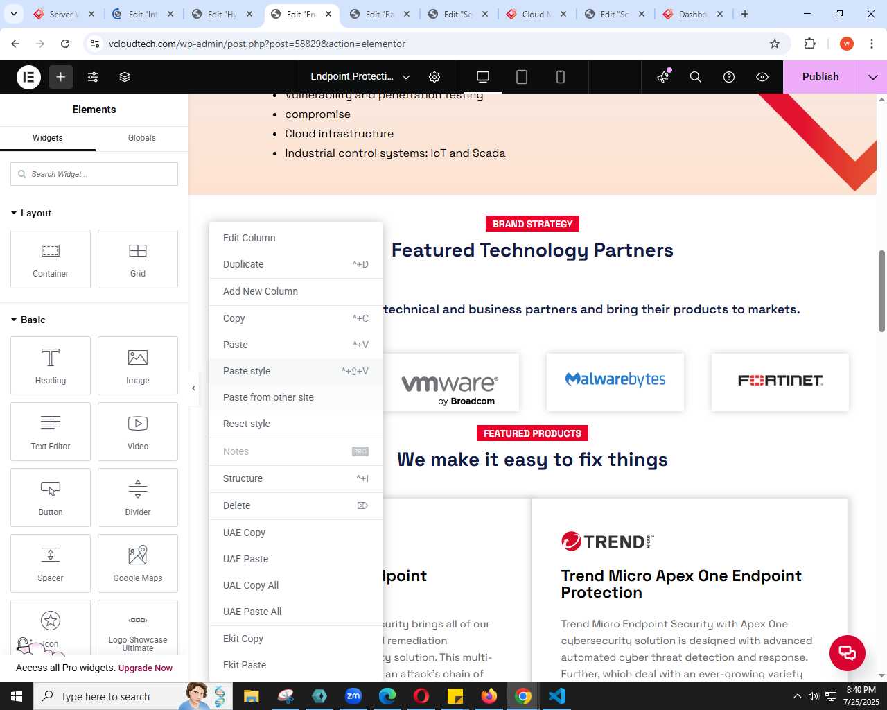Open Zoom from the taskbar

tap(353, 696)
